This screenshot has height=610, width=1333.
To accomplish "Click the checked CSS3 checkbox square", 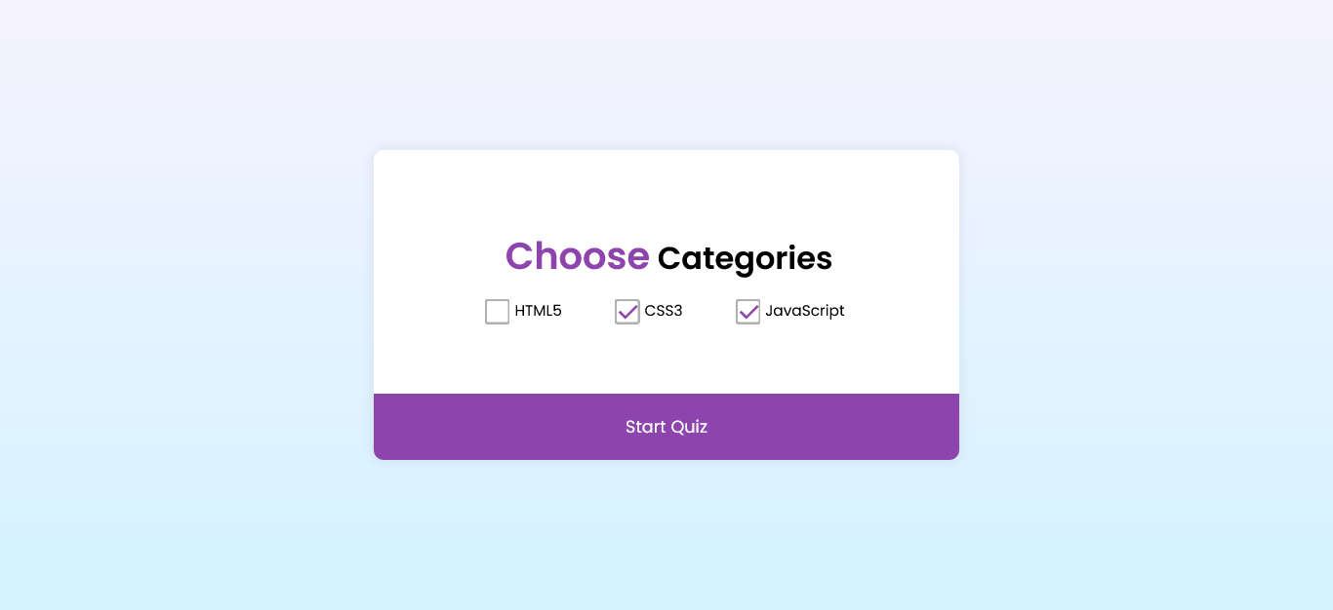I will tap(626, 311).
